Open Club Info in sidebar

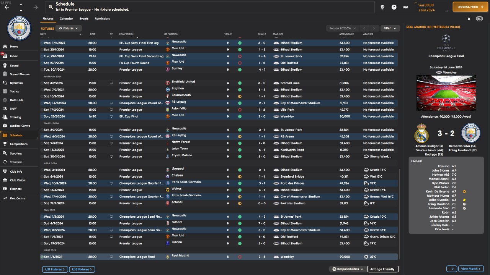pyautogui.click(x=16, y=171)
